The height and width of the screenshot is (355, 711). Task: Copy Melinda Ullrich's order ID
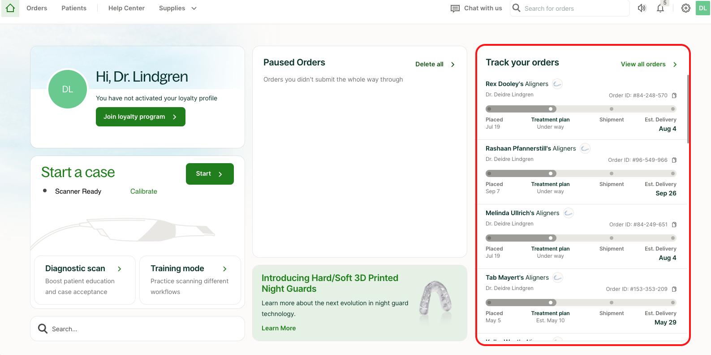(674, 225)
